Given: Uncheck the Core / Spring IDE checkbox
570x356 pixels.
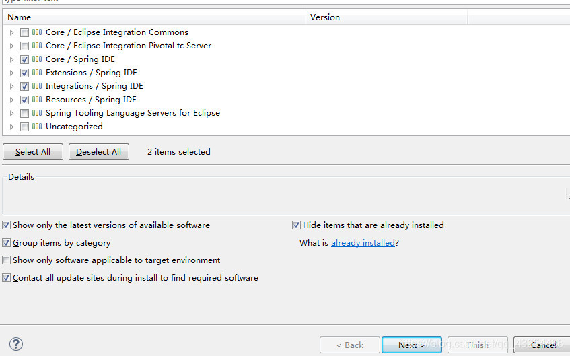Looking at the screenshot, I should pyautogui.click(x=24, y=60).
